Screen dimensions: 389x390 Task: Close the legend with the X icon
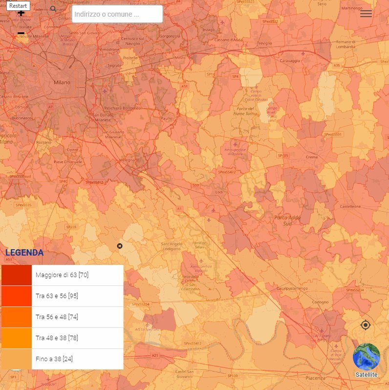point(120,246)
